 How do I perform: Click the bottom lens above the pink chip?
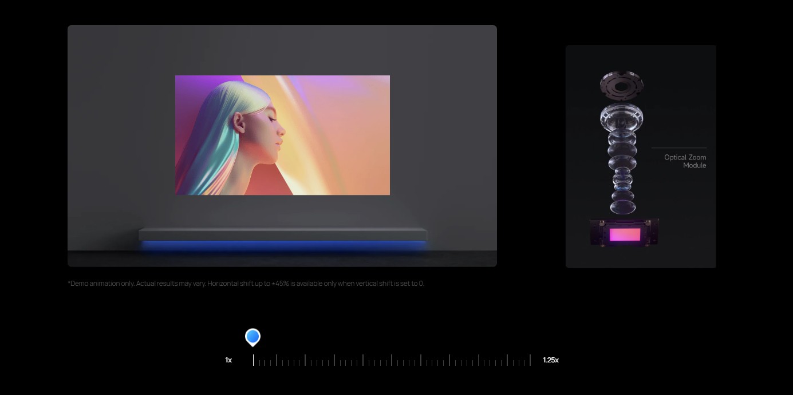click(623, 203)
